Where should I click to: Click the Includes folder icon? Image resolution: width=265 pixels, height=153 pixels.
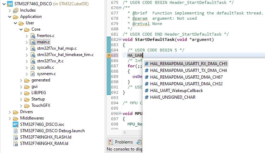coord(16,11)
